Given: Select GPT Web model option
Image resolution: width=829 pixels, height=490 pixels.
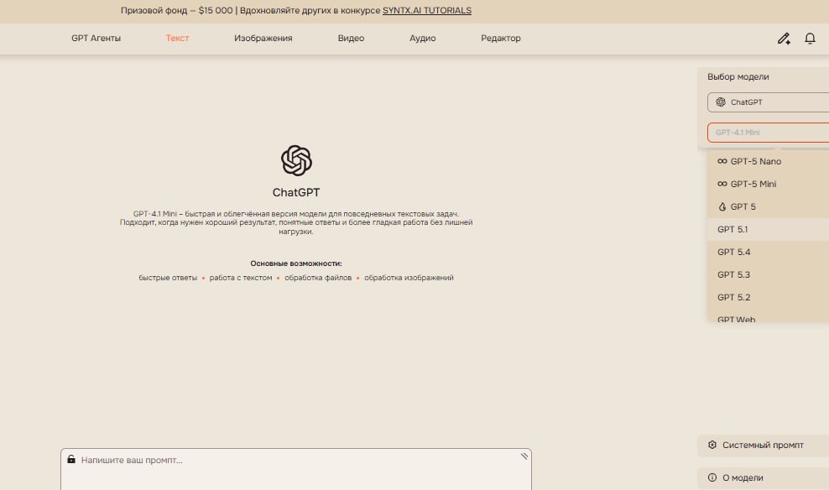Looking at the screenshot, I should tap(769, 317).
